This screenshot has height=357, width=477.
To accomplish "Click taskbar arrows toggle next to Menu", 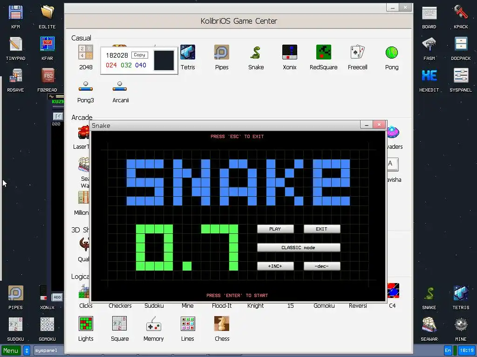I will pyautogui.click(x=27, y=350).
